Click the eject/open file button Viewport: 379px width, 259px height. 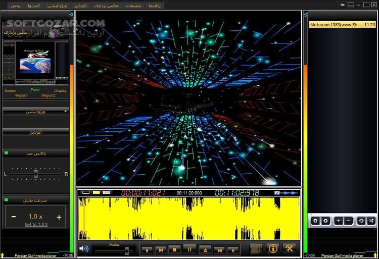205,249
